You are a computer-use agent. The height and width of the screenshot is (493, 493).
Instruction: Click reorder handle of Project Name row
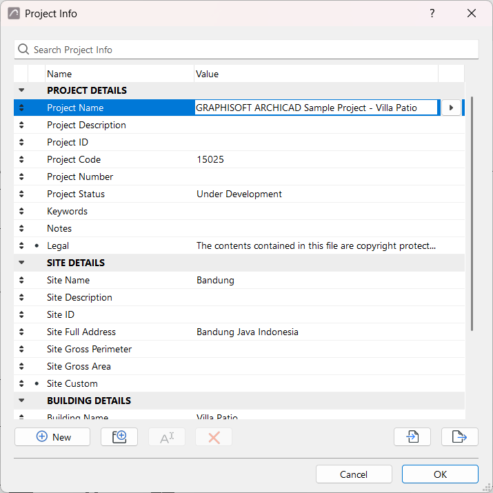click(x=21, y=108)
